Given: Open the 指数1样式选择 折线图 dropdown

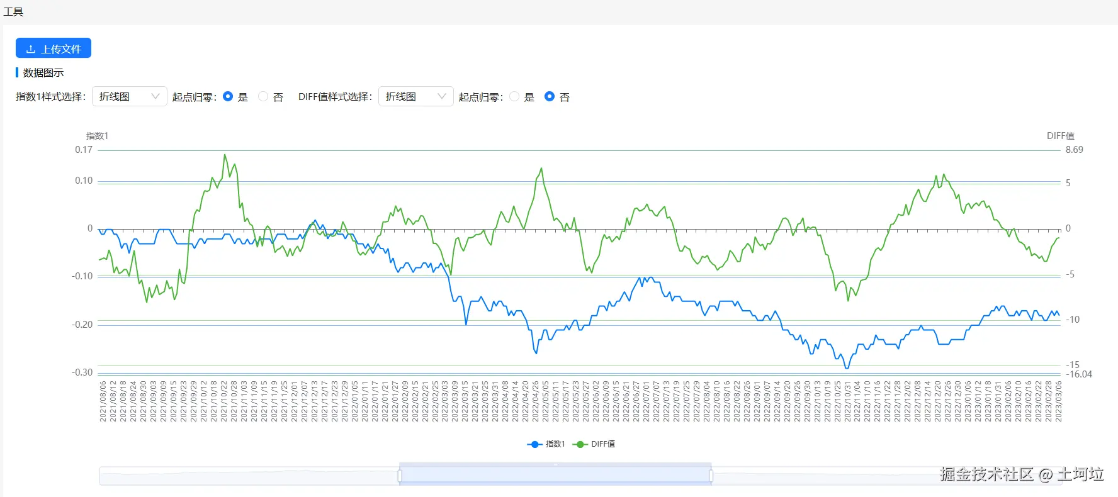Looking at the screenshot, I should 130,96.
